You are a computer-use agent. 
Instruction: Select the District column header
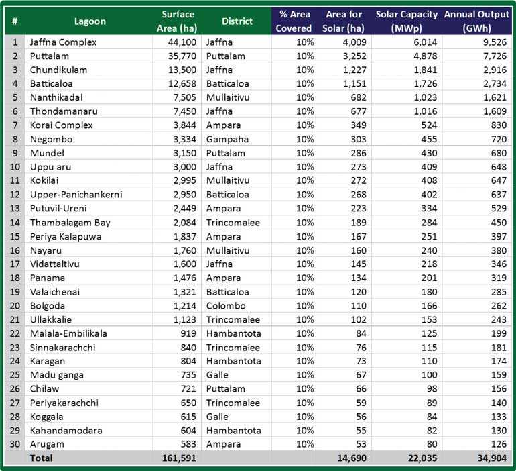(x=237, y=21)
